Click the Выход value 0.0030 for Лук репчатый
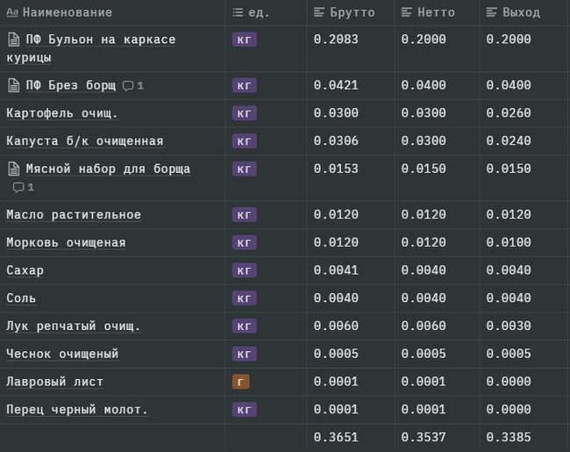Viewport: 570px width, 452px height. (x=509, y=326)
